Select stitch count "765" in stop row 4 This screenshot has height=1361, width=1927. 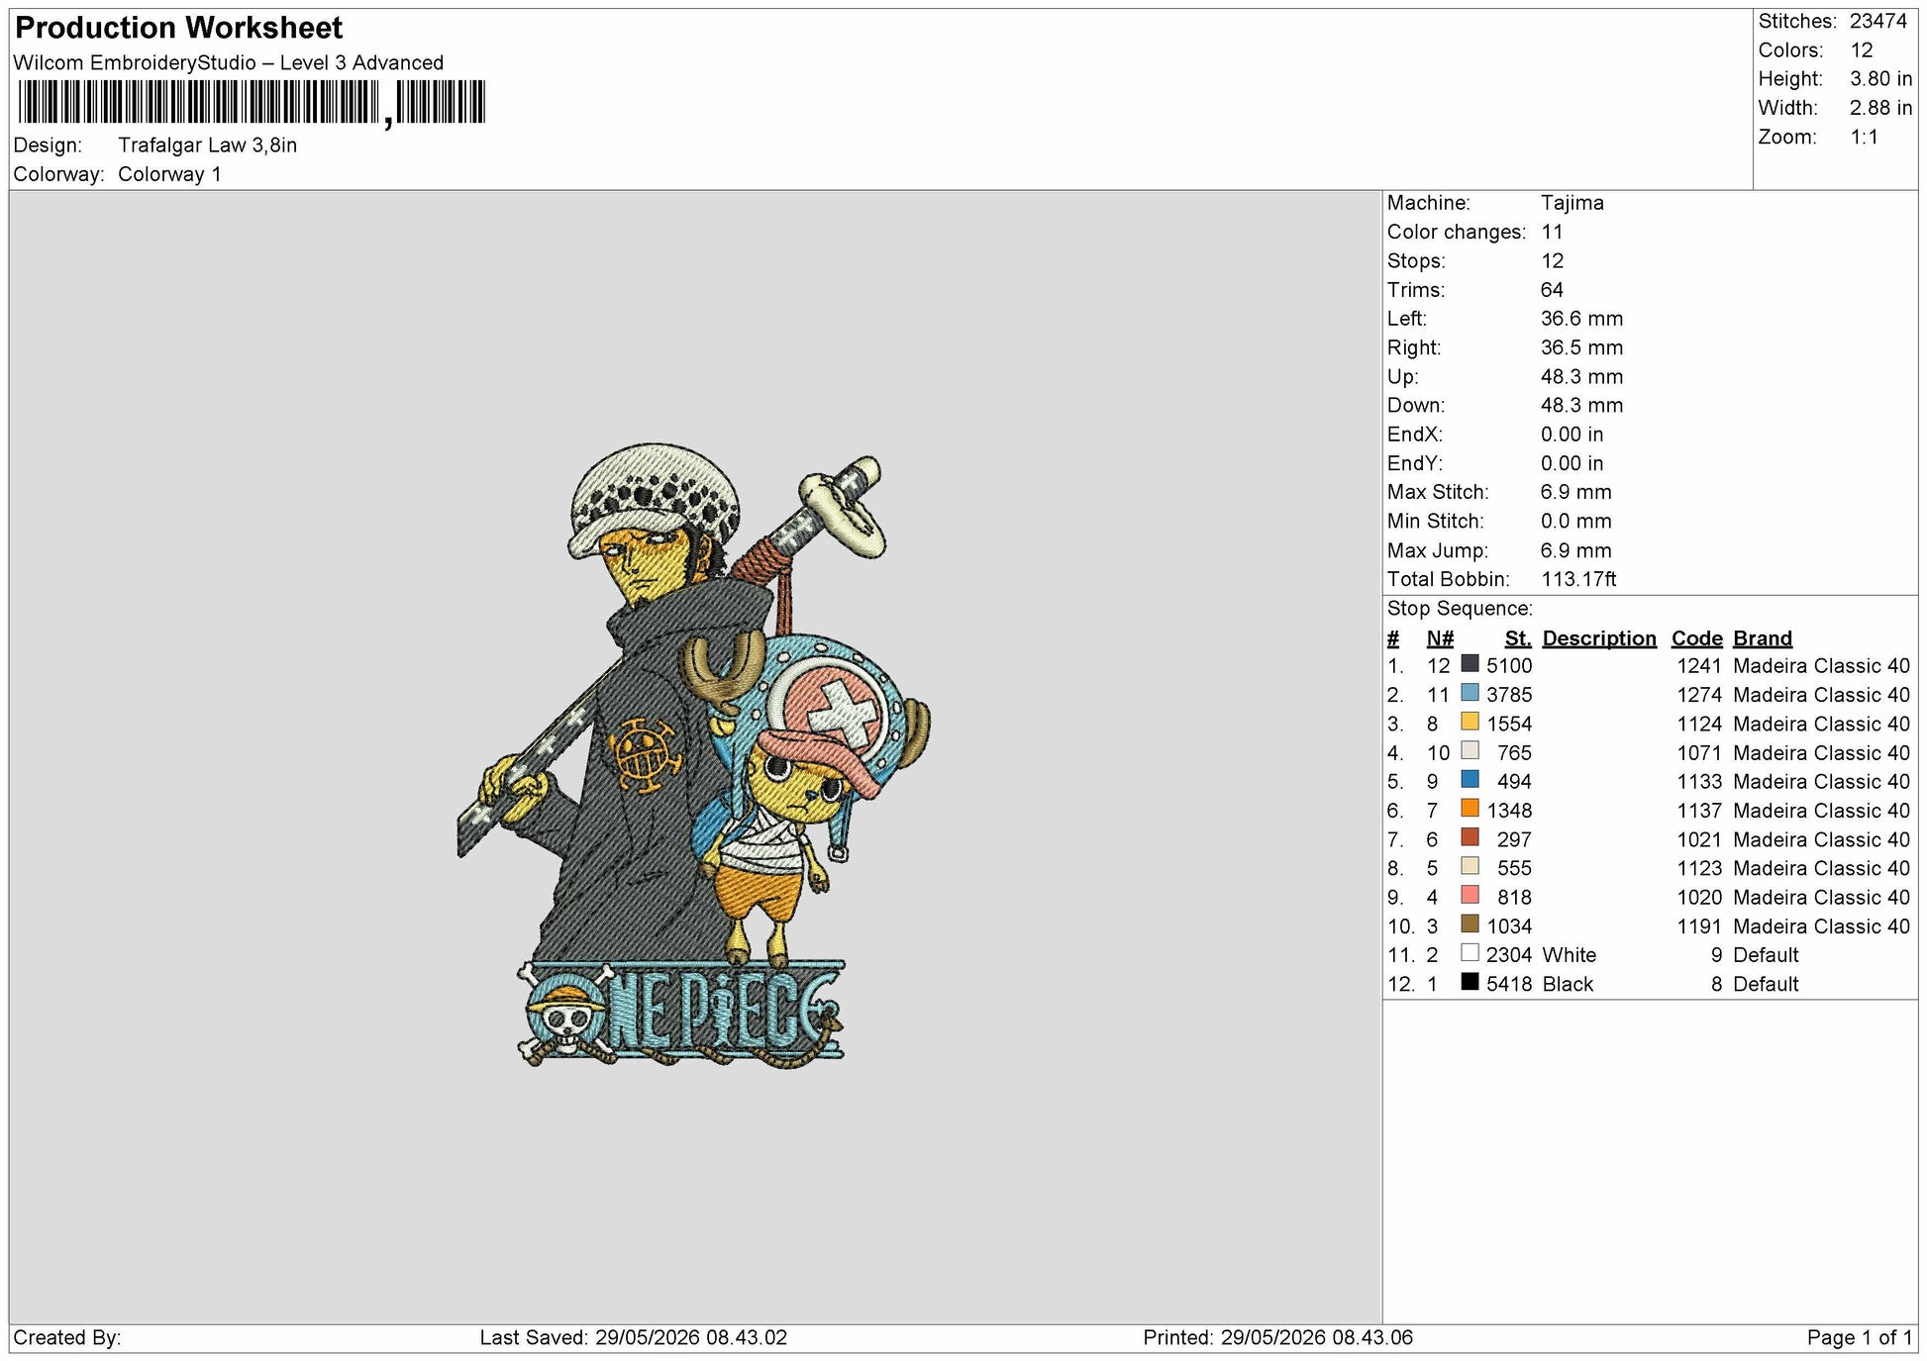[1514, 752]
